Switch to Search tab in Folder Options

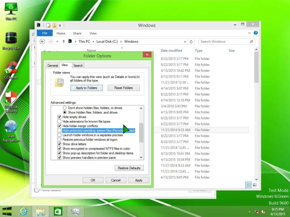pyautogui.click(x=78, y=66)
